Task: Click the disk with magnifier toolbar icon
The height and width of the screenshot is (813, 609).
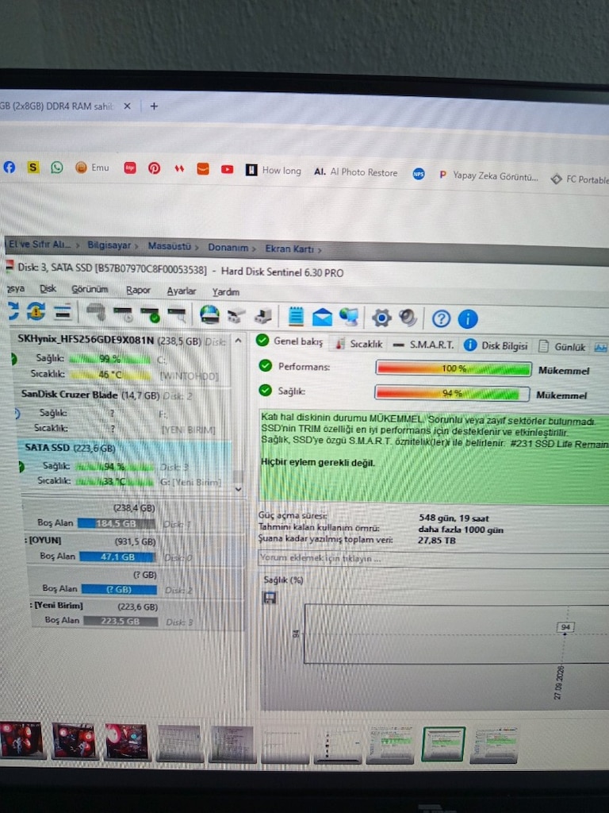Action: tap(177, 314)
